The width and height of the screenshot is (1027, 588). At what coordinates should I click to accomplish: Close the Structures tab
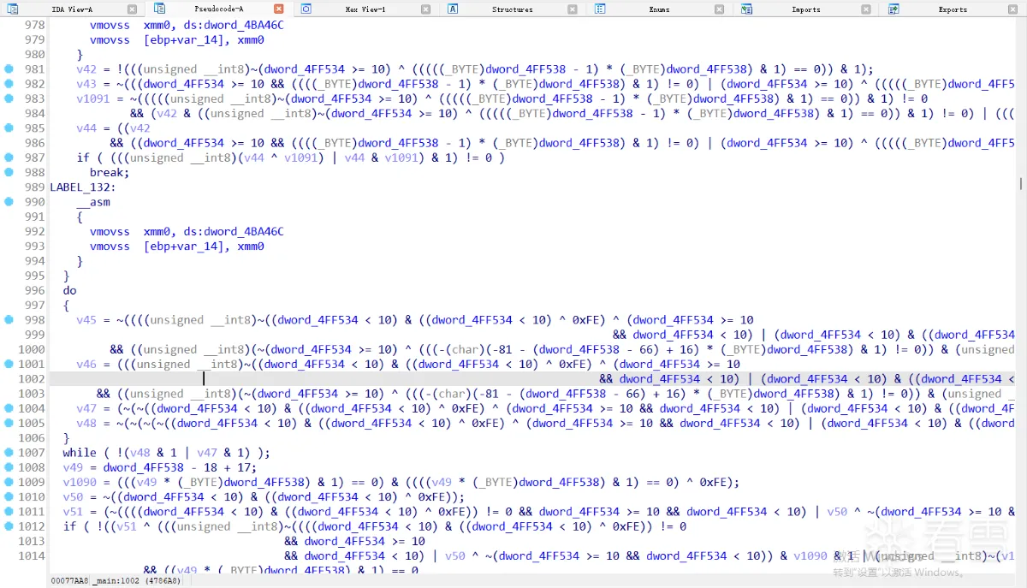tap(573, 9)
